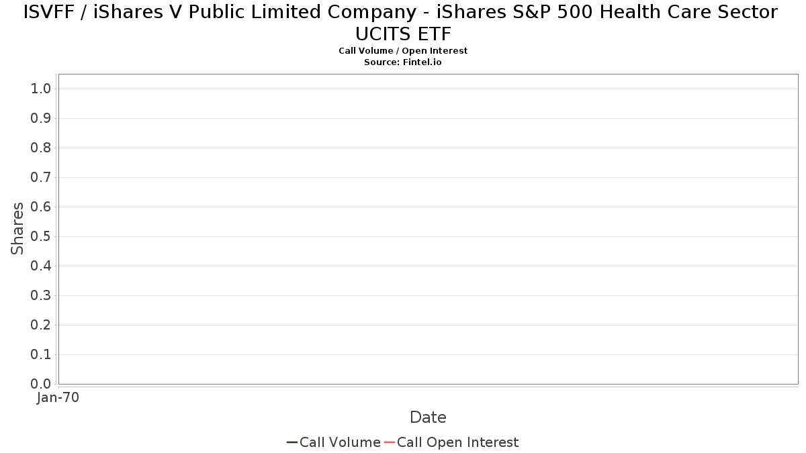The height and width of the screenshot is (453, 806).
Task: Click the red Call Open Interest line swatch
Action: tap(390, 442)
